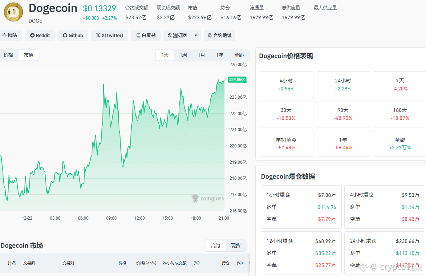Click the 30天 performance card
Viewport: 426px width, 276px height.
[286, 114]
